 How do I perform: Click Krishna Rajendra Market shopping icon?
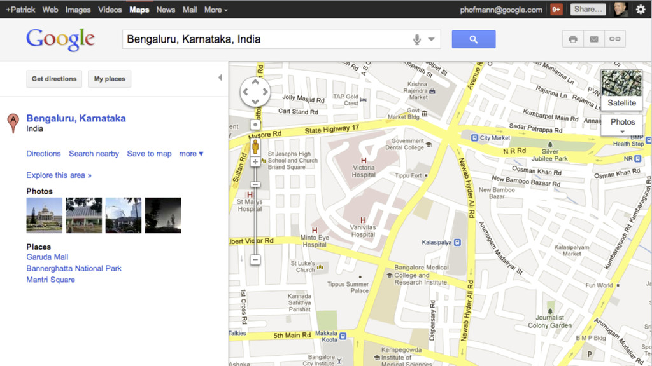click(432, 91)
